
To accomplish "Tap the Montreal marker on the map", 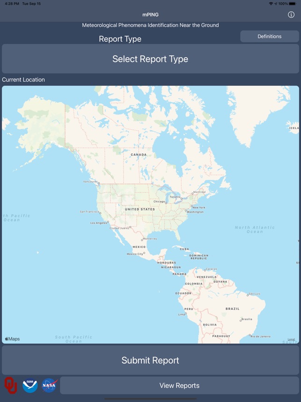I will [x=192, y=193].
